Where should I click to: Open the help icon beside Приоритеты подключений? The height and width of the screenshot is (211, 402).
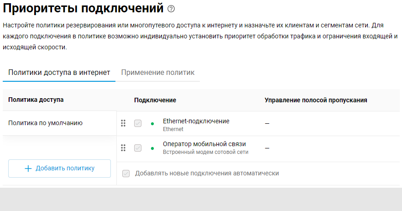coord(171,9)
